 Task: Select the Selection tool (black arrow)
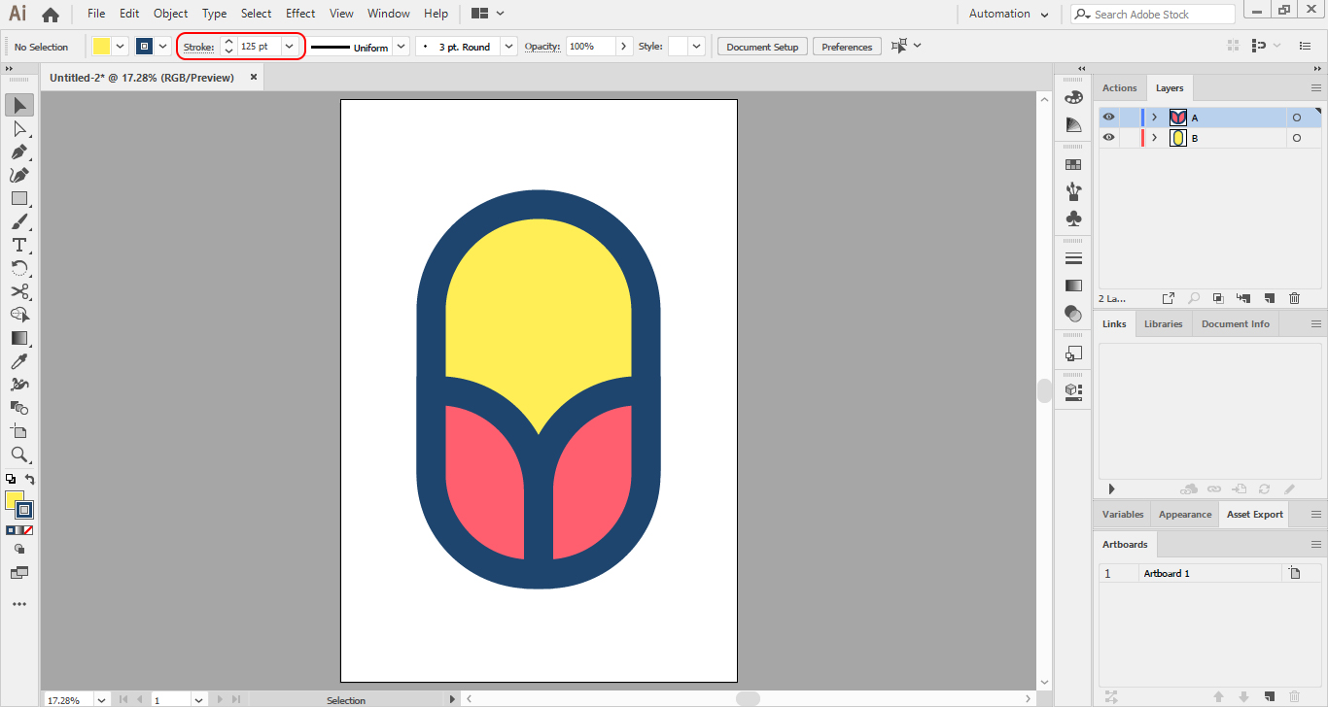[19, 105]
